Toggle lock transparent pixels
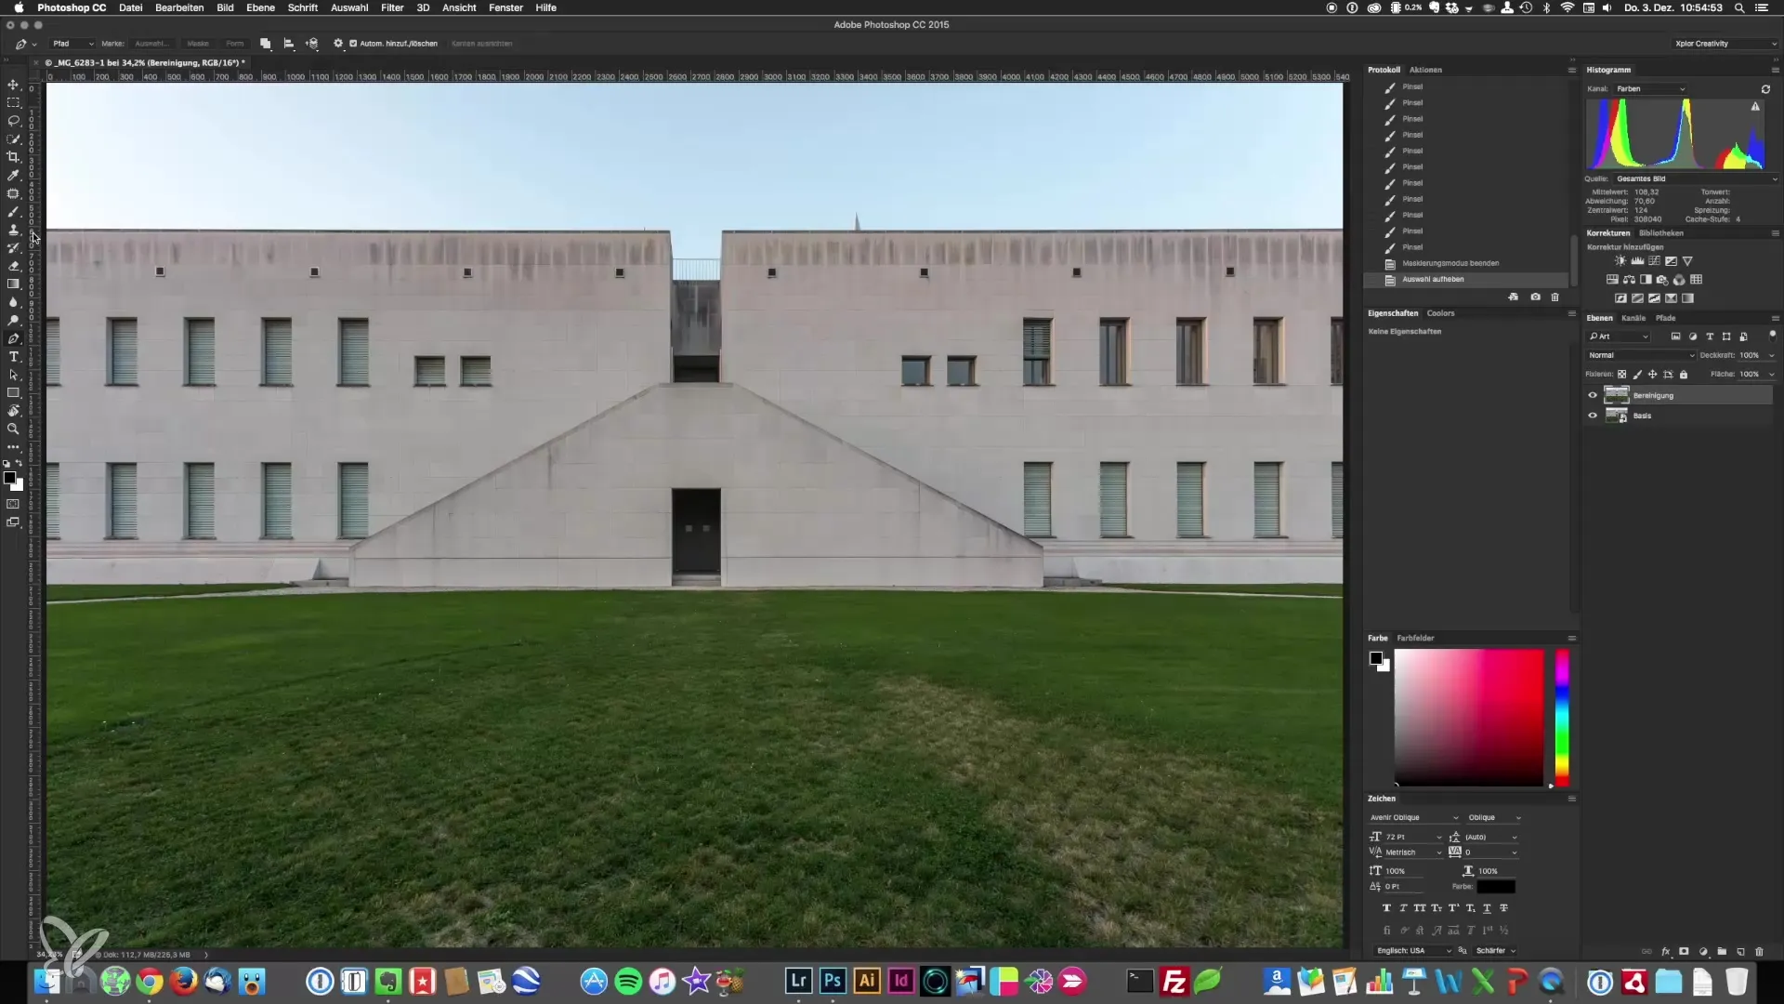This screenshot has width=1784, height=1004. tap(1621, 374)
